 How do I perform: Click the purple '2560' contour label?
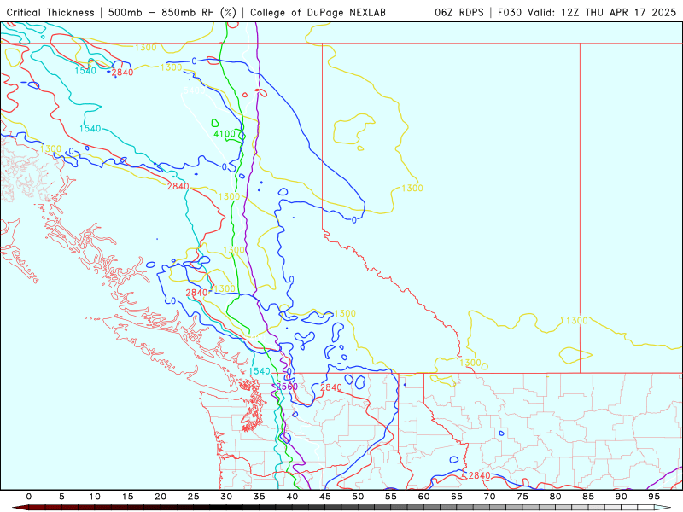pyautogui.click(x=287, y=387)
